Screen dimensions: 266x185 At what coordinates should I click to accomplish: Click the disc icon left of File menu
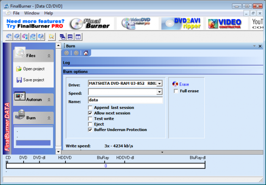point(8,13)
